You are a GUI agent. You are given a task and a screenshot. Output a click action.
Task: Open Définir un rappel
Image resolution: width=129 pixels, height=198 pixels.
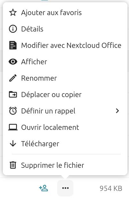pyautogui.click(x=65, y=111)
